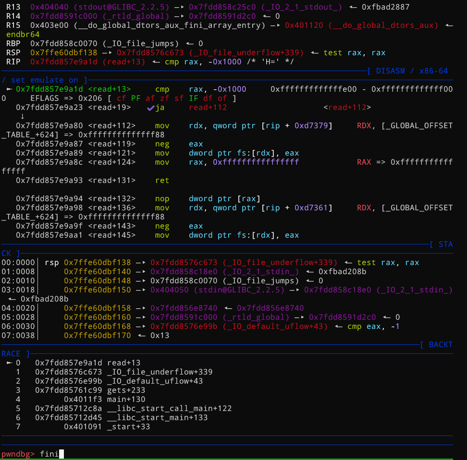The height and width of the screenshot is (460, 467).
Task: Click the stdin@GLIBC_2.2.5 stack entry
Action: (218, 290)
